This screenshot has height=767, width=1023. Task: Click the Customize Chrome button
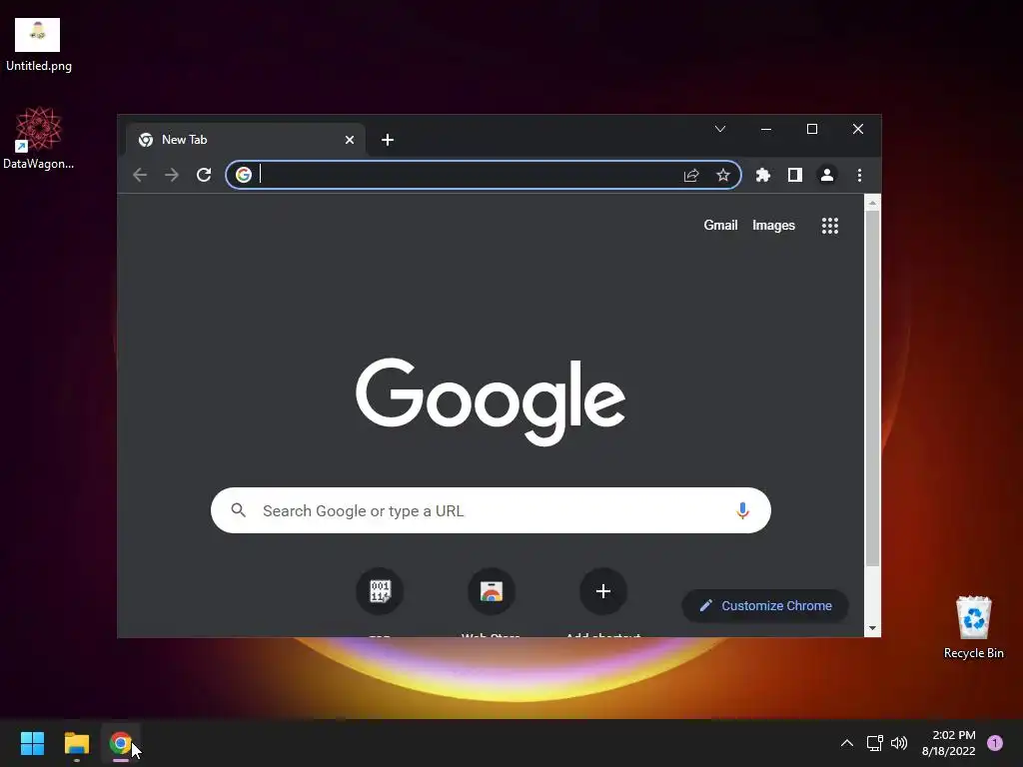pos(765,606)
